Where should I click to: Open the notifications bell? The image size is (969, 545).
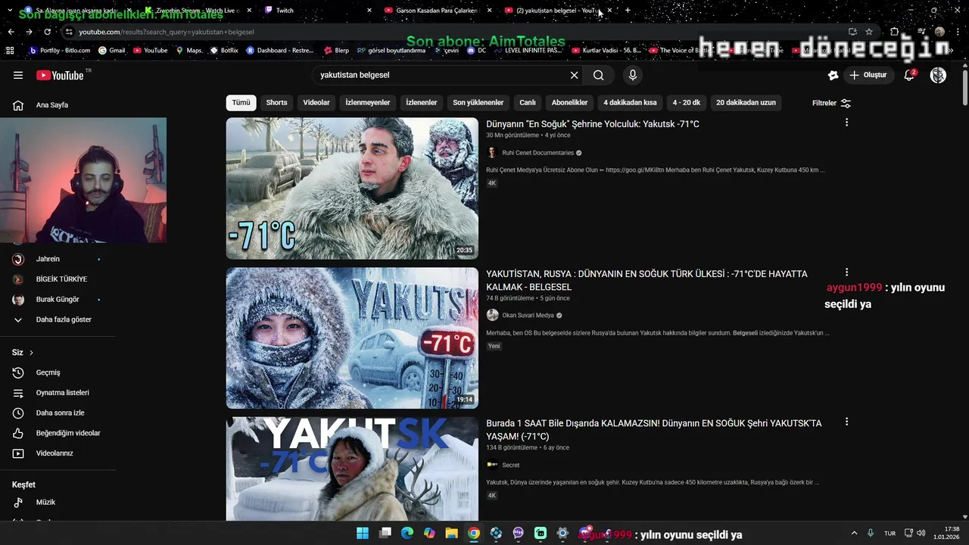click(x=910, y=75)
